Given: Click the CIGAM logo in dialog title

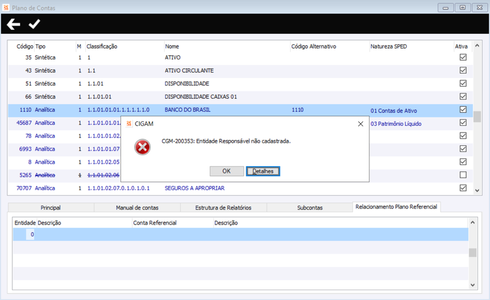Looking at the screenshot, I should 129,124.
